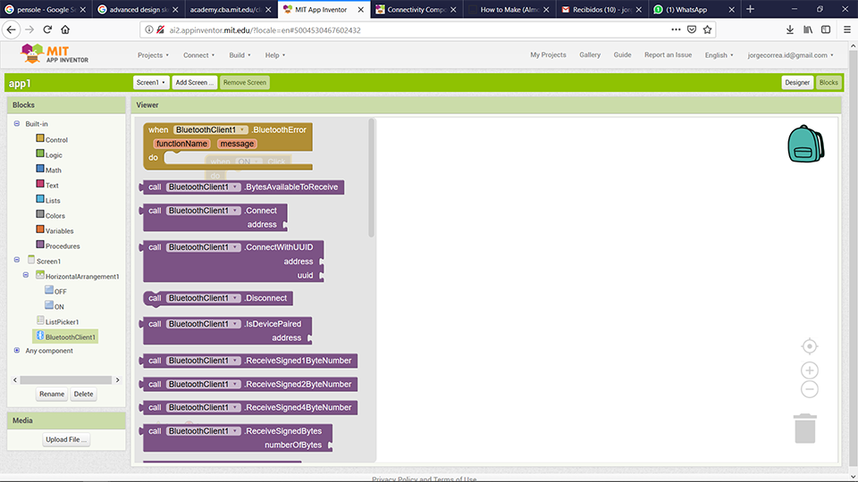Select the Variables blocks color icon
The image size is (858, 482).
coord(40,229)
